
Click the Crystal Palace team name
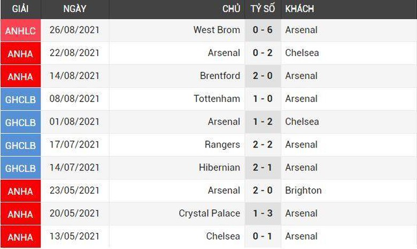(209, 213)
